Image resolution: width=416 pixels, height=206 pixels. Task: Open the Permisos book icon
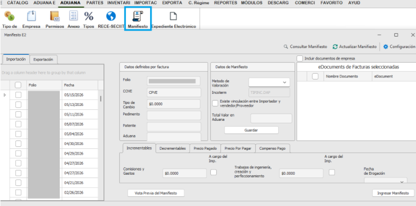[x=55, y=16]
